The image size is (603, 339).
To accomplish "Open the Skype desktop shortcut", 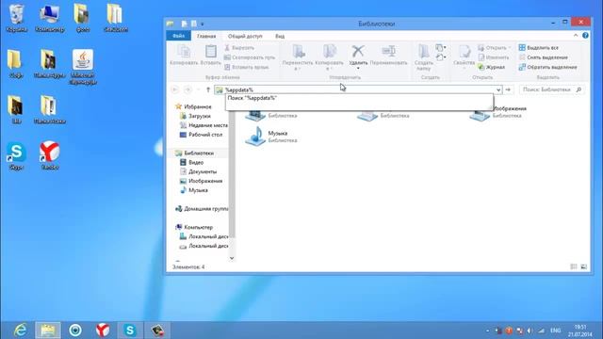I will coord(16,156).
